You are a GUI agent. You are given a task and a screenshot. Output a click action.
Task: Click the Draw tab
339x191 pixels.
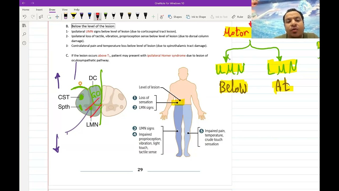click(x=52, y=10)
